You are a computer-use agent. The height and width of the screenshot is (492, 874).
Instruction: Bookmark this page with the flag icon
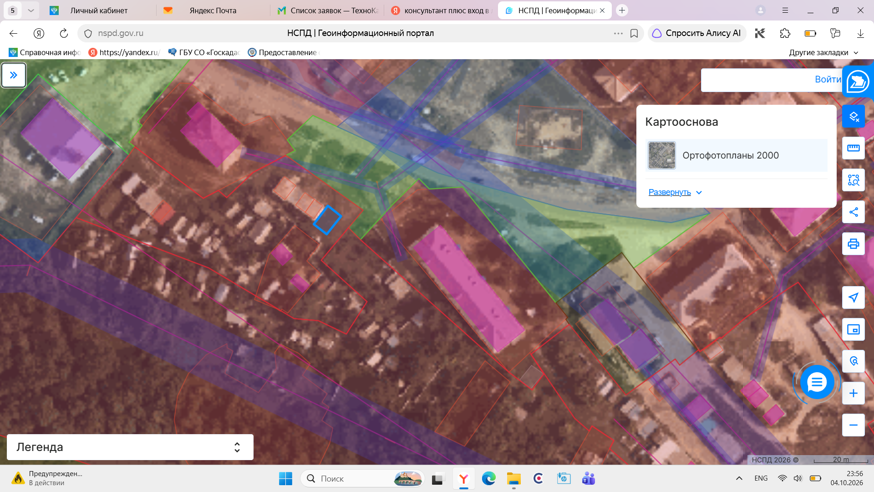pyautogui.click(x=634, y=33)
